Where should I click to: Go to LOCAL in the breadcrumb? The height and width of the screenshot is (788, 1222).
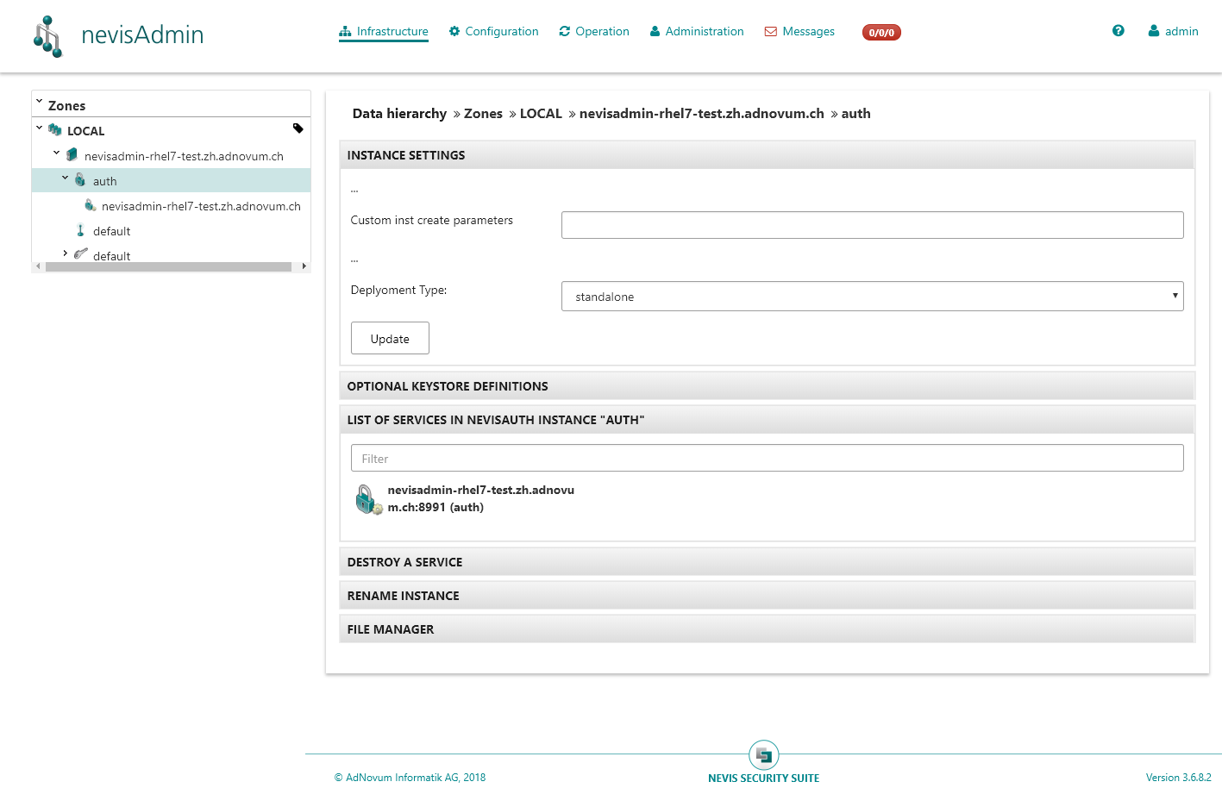[541, 114]
